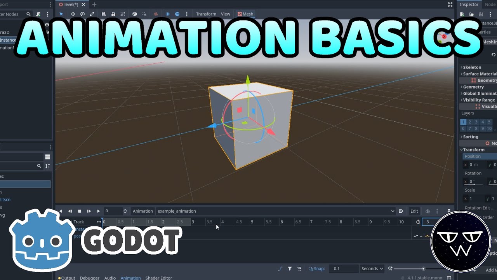Switch to the Node tab
Screen dimensions: 497x280
(x=490, y=5)
